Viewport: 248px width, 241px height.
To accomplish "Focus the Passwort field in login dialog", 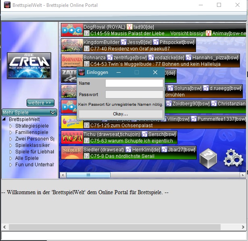I will 134,94.
